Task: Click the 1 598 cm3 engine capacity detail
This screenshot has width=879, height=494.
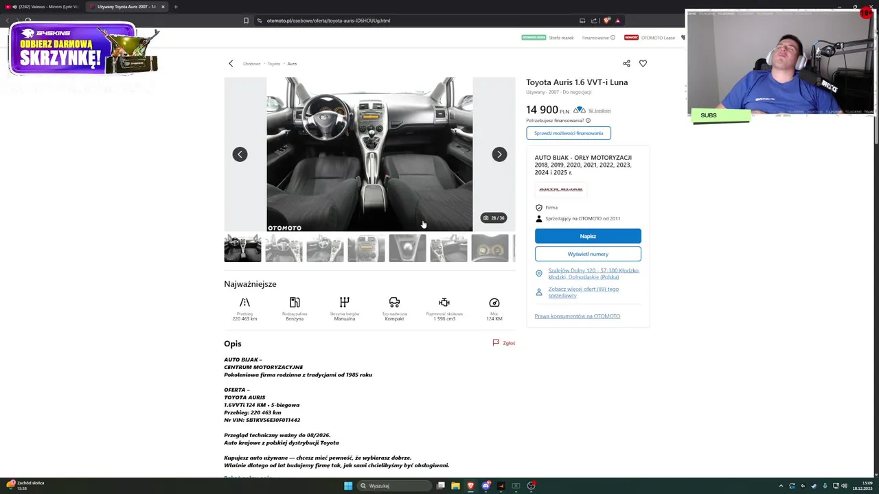Action: tap(444, 309)
